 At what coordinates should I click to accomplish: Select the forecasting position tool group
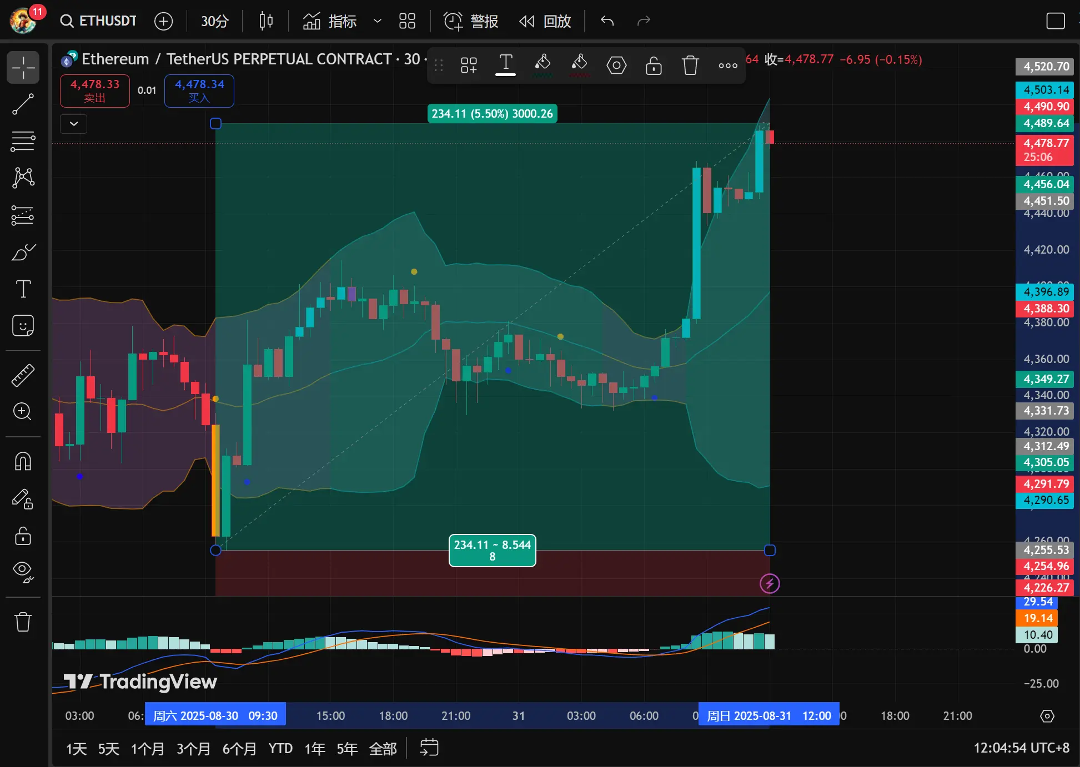pyautogui.click(x=23, y=215)
